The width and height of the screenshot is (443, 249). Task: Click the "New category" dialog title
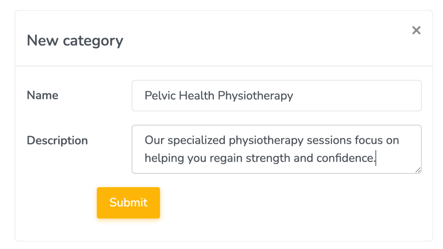pyautogui.click(x=75, y=41)
